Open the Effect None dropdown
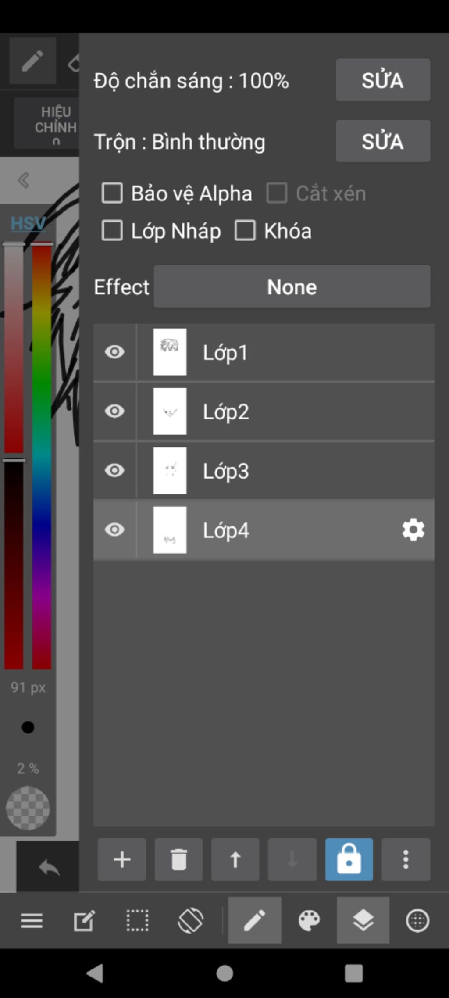 292,287
